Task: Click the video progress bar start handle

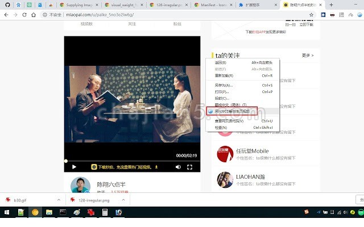Action: pos(66,161)
